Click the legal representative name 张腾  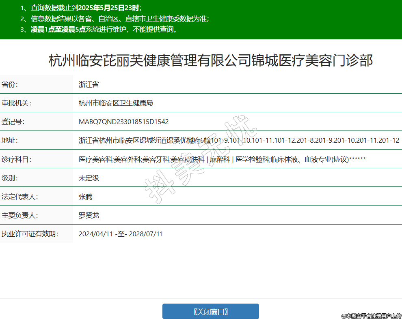(86, 196)
